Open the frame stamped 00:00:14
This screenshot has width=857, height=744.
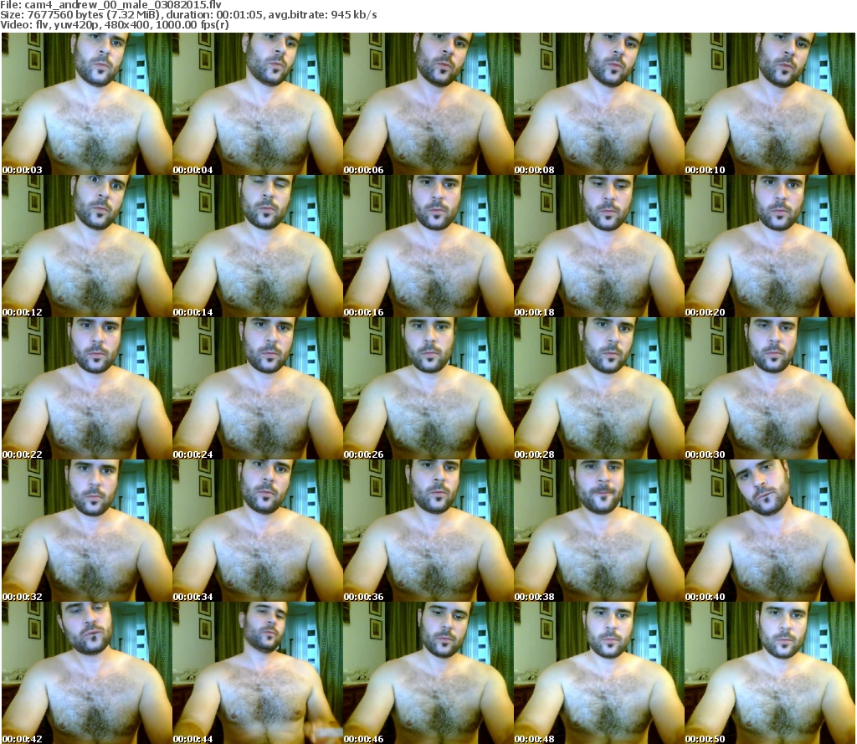point(258,246)
